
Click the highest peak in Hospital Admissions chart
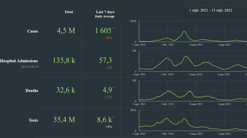[x=186, y=57]
